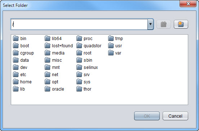Select the quadstor folder icon
The height and width of the screenshot is (131, 199).
coord(79,45)
